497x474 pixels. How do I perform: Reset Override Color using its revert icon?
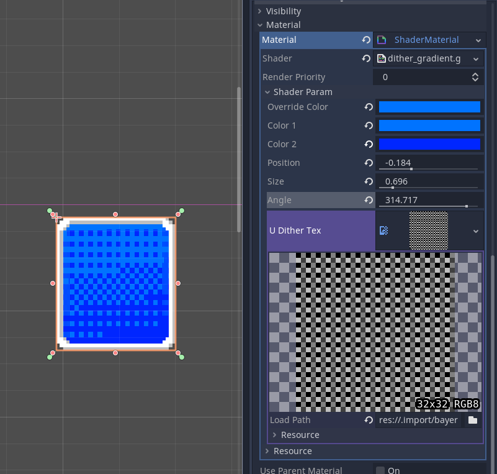(x=369, y=107)
